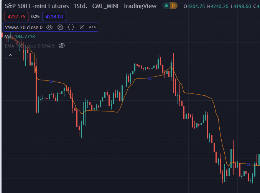This screenshot has width=260, height=193.
Task: Click the S&P 500 E-mini Futures title
Action: click(37, 6)
